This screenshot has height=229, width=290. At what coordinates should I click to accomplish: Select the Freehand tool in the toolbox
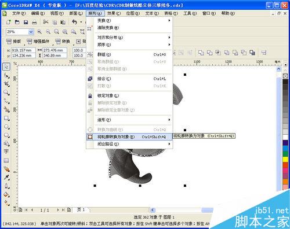coord(6,101)
